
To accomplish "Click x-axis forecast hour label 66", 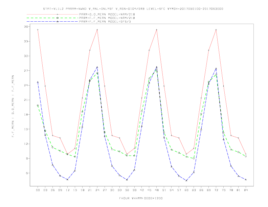I will (x=201, y=190).
